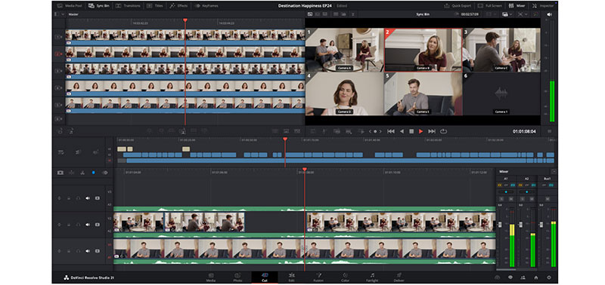This screenshot has width=605, height=285.
Task: Mute audio on track V2/A2
Action: tap(88, 224)
